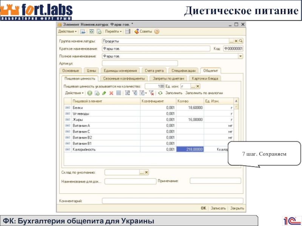Click the reread/refresh icon in the top toolbar
The image size is (302, 226).
click(91, 31)
